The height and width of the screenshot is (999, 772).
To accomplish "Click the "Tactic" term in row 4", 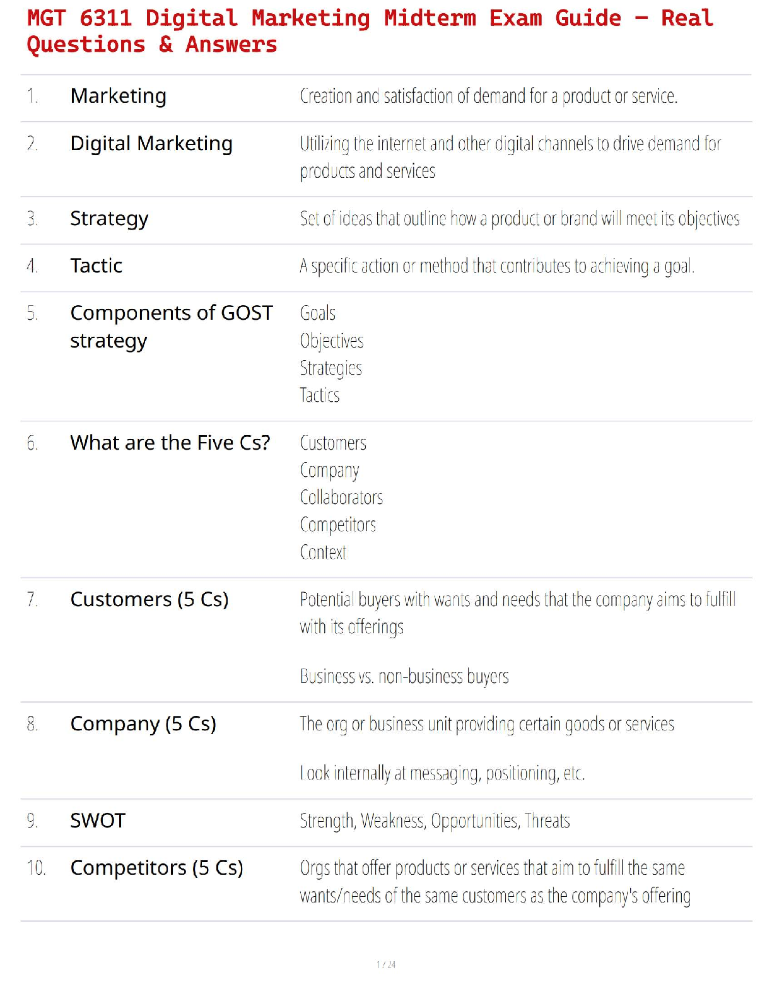I will coord(96,266).
